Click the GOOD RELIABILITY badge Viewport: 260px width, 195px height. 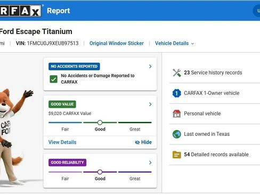tap(67, 162)
